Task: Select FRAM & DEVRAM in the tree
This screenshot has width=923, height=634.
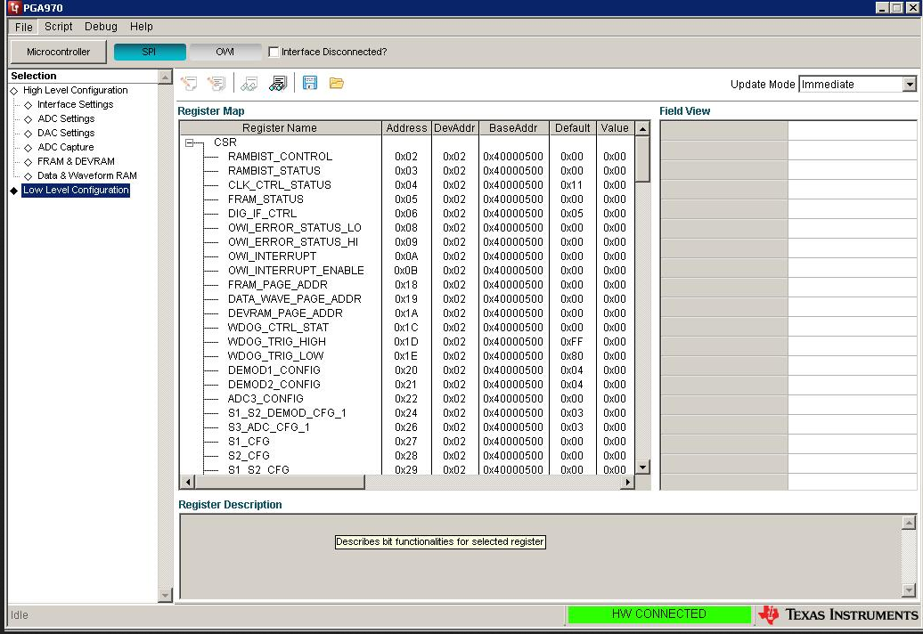Action: pyautogui.click(x=76, y=161)
